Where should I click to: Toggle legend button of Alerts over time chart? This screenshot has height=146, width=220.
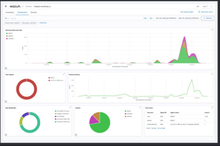point(6,68)
